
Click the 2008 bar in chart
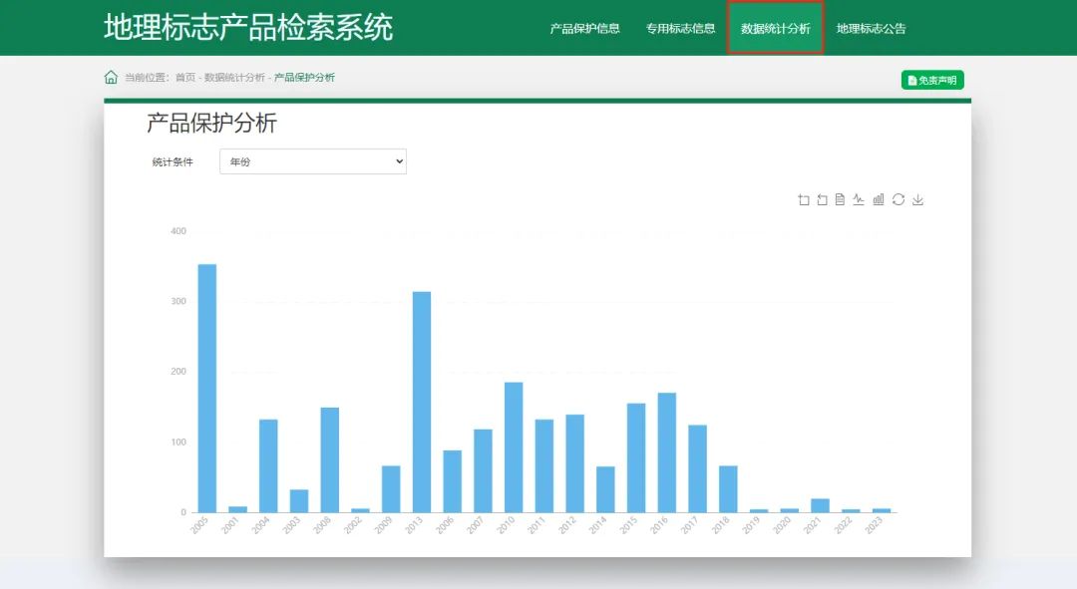(x=330, y=460)
